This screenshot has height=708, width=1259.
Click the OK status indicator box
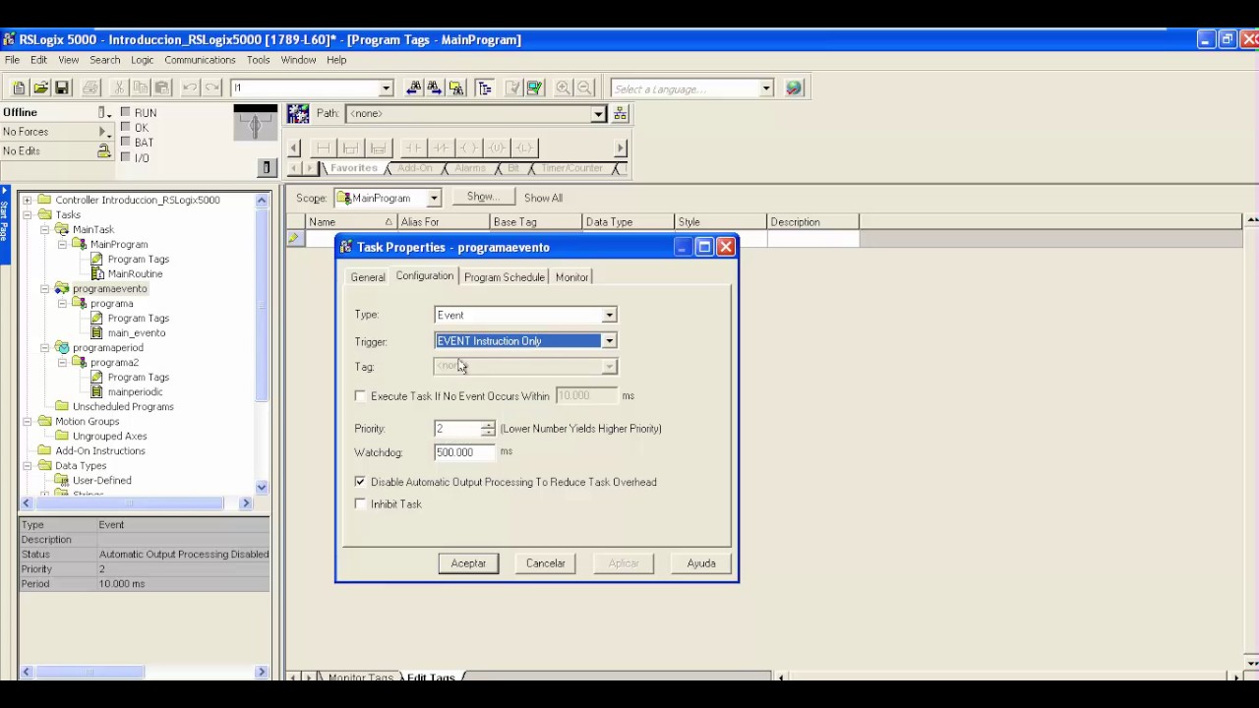125,127
